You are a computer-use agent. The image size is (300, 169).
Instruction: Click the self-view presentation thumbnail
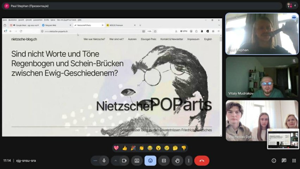(x=283, y=139)
